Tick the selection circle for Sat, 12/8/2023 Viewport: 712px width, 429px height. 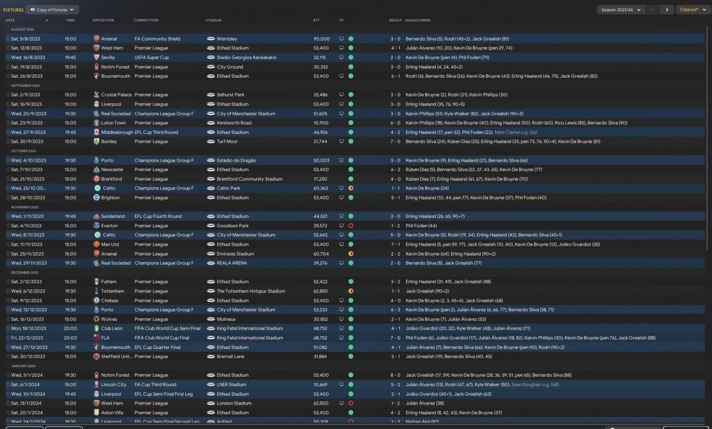pos(8,48)
